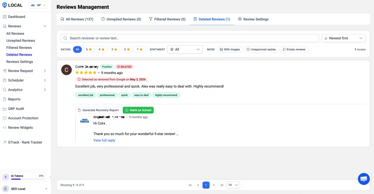Expand the Scheduler menu chevron
374x194 pixels.
[45, 81]
